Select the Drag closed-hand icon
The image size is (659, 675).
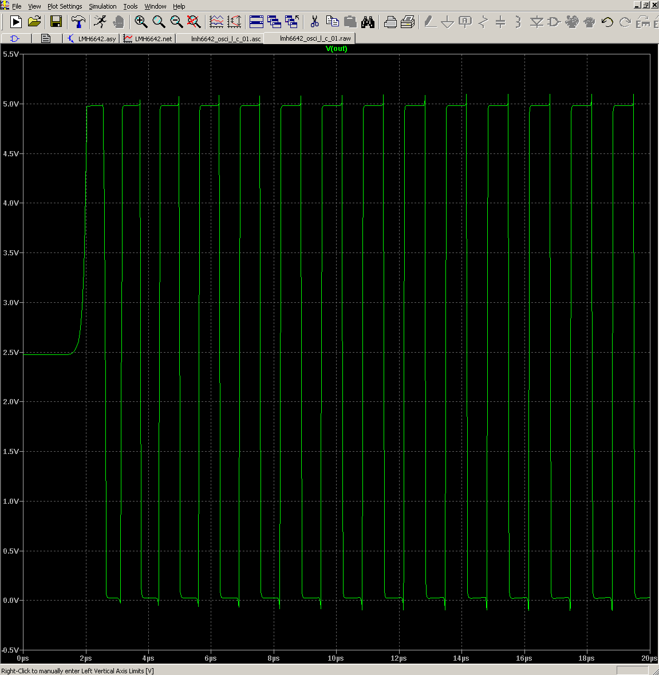pyautogui.click(x=590, y=22)
